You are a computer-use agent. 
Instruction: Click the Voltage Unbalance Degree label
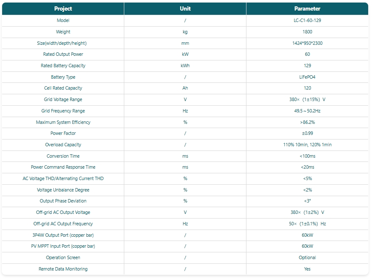click(63, 190)
